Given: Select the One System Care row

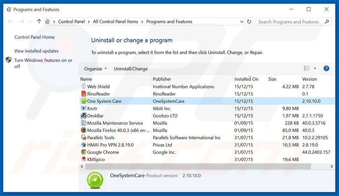Looking at the screenshot, I should coord(207,101).
